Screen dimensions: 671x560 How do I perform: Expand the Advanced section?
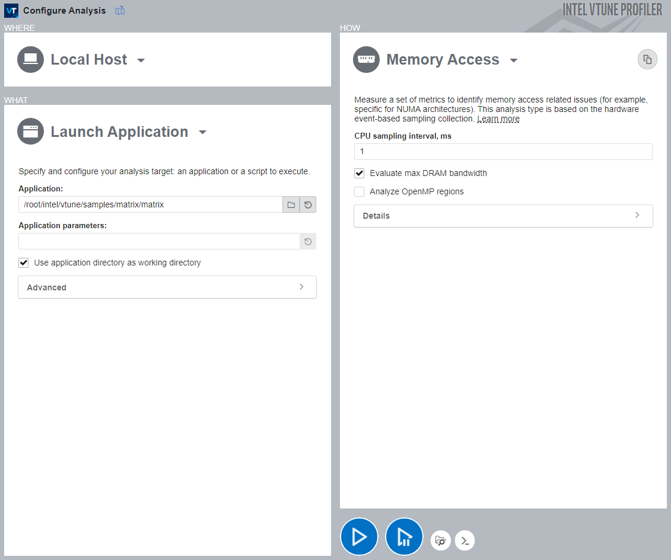[x=167, y=287]
